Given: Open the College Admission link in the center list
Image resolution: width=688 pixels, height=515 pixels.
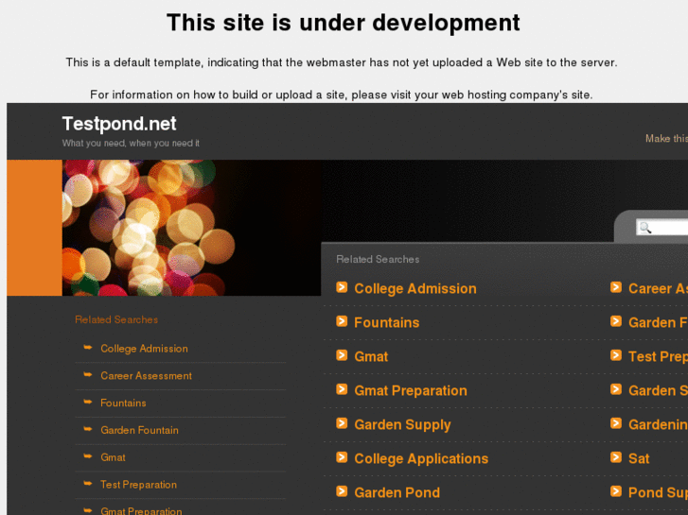Looking at the screenshot, I should 415,288.
